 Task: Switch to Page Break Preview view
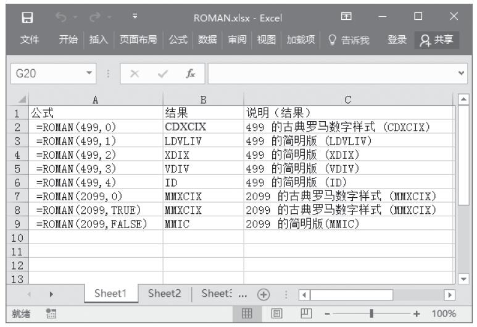coord(304,313)
